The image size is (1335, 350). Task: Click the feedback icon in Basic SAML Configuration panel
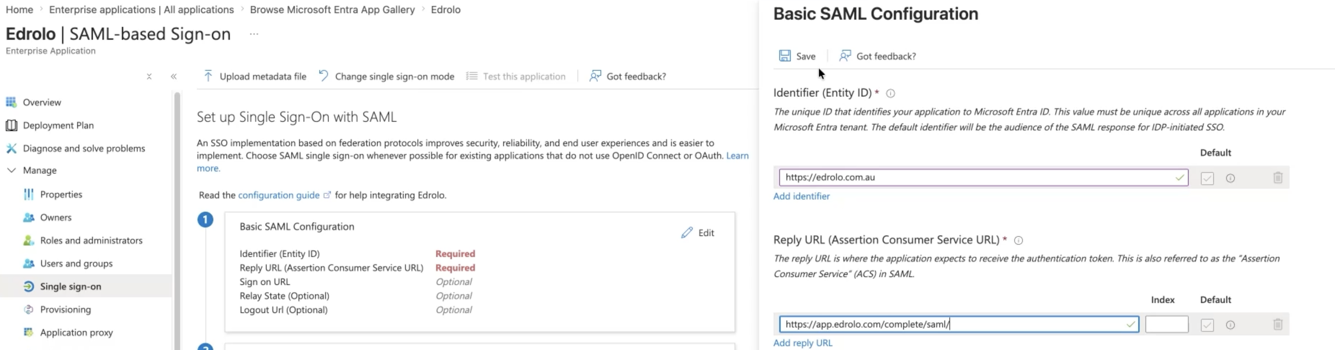click(845, 56)
